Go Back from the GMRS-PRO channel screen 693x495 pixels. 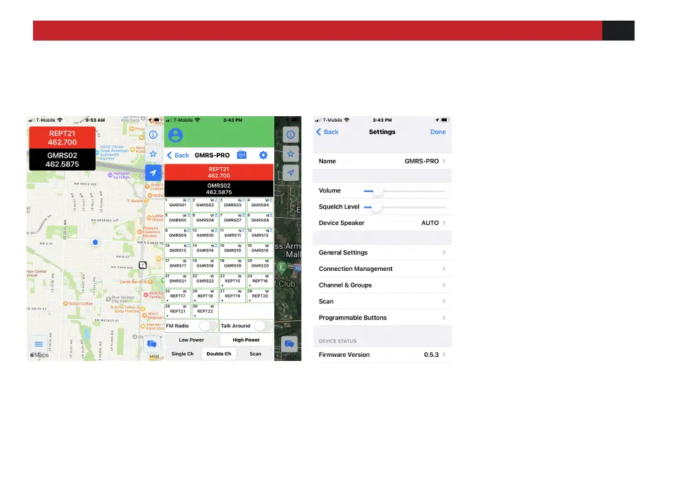pyautogui.click(x=177, y=155)
